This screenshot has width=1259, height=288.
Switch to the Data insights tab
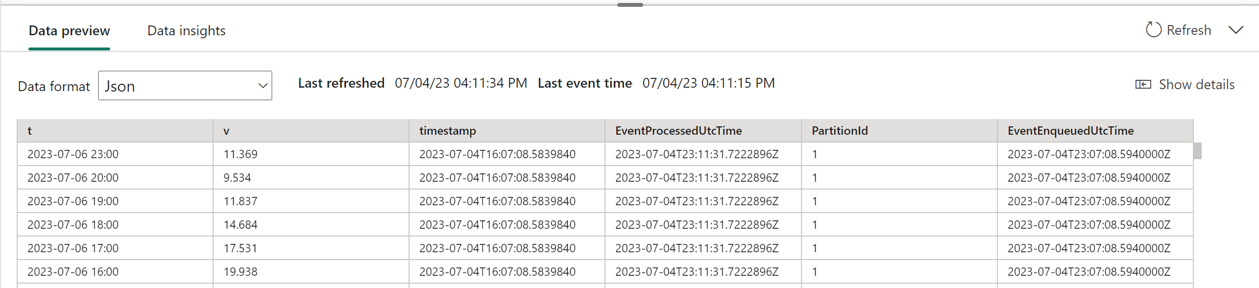pos(186,31)
